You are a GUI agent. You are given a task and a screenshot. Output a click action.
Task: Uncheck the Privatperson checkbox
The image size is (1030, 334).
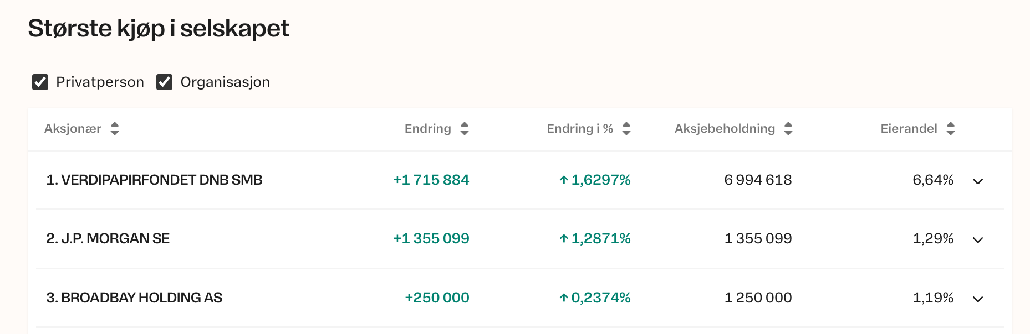(x=40, y=82)
